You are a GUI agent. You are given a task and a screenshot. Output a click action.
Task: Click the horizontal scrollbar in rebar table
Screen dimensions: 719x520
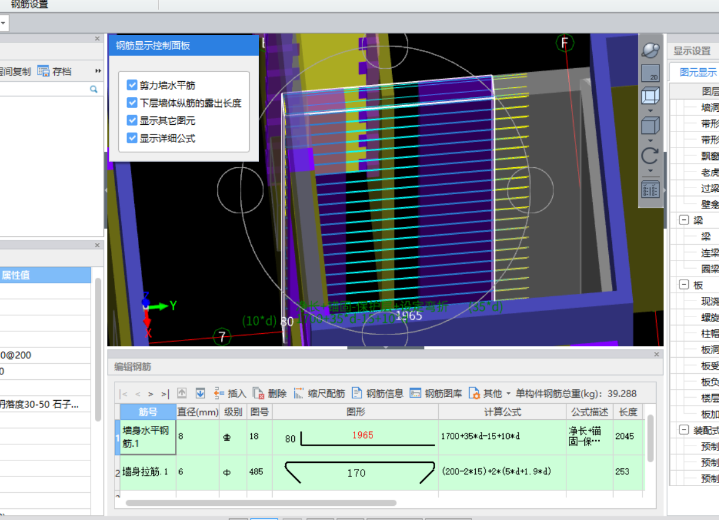(x=260, y=503)
